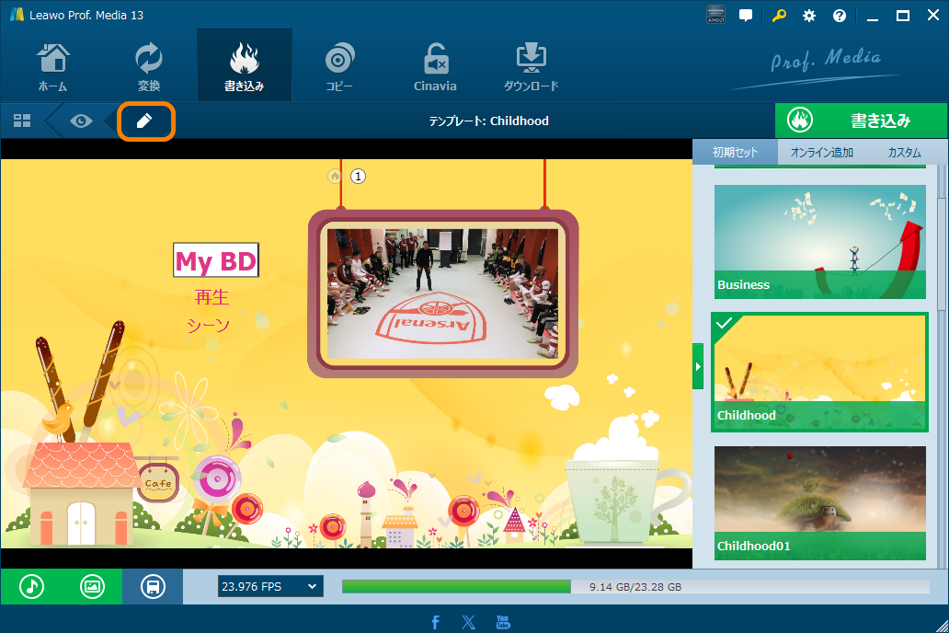949x633 pixels.
Task: Click the AMD GPU acceleration icon
Action: tap(715, 16)
